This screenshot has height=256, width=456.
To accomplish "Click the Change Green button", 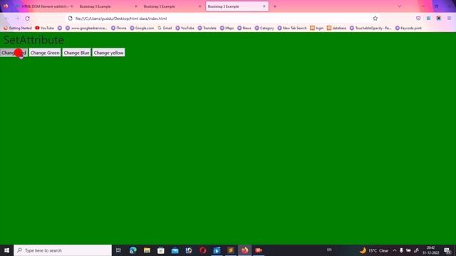I will tap(45, 53).
